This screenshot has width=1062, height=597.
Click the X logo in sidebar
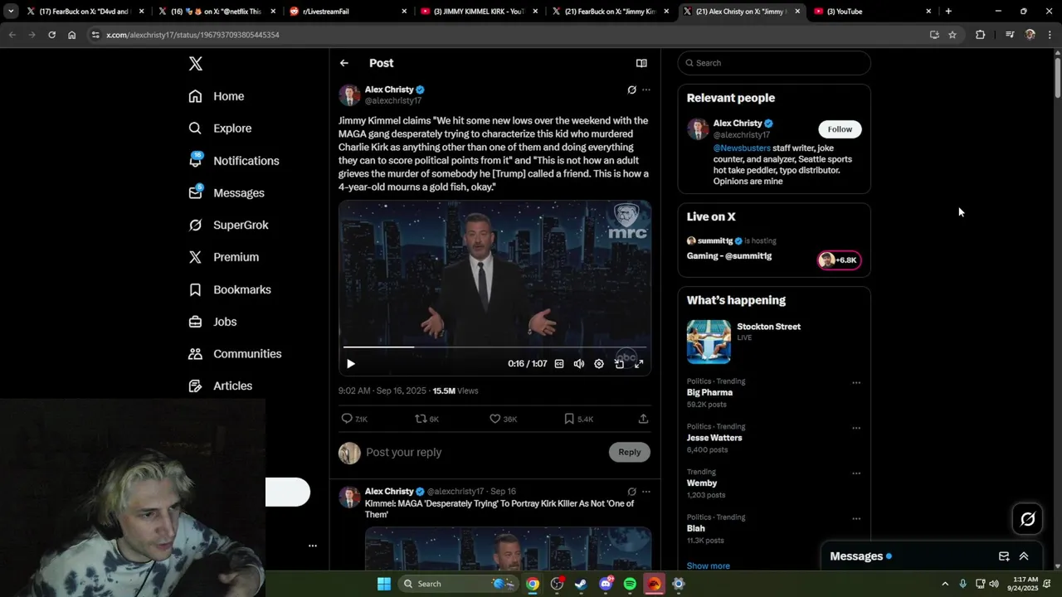click(196, 64)
